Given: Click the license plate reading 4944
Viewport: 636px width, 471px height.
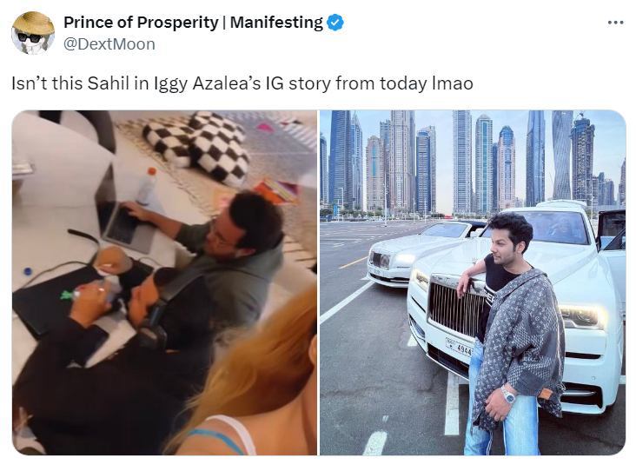Looking at the screenshot, I should 459,347.
